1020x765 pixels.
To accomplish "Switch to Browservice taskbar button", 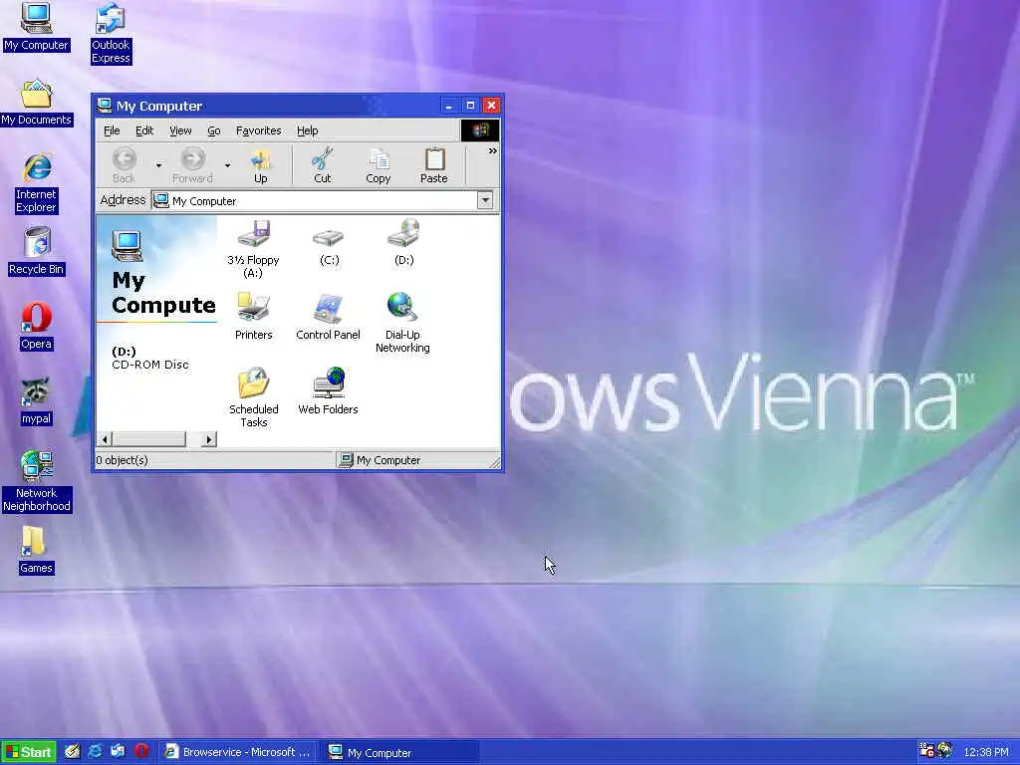I will (x=238, y=752).
